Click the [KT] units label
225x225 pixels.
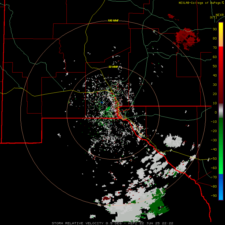(x=213, y=17)
